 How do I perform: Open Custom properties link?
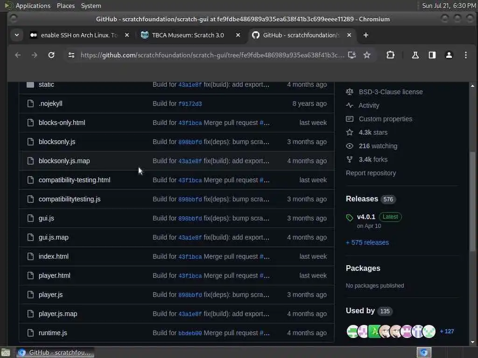(385, 119)
